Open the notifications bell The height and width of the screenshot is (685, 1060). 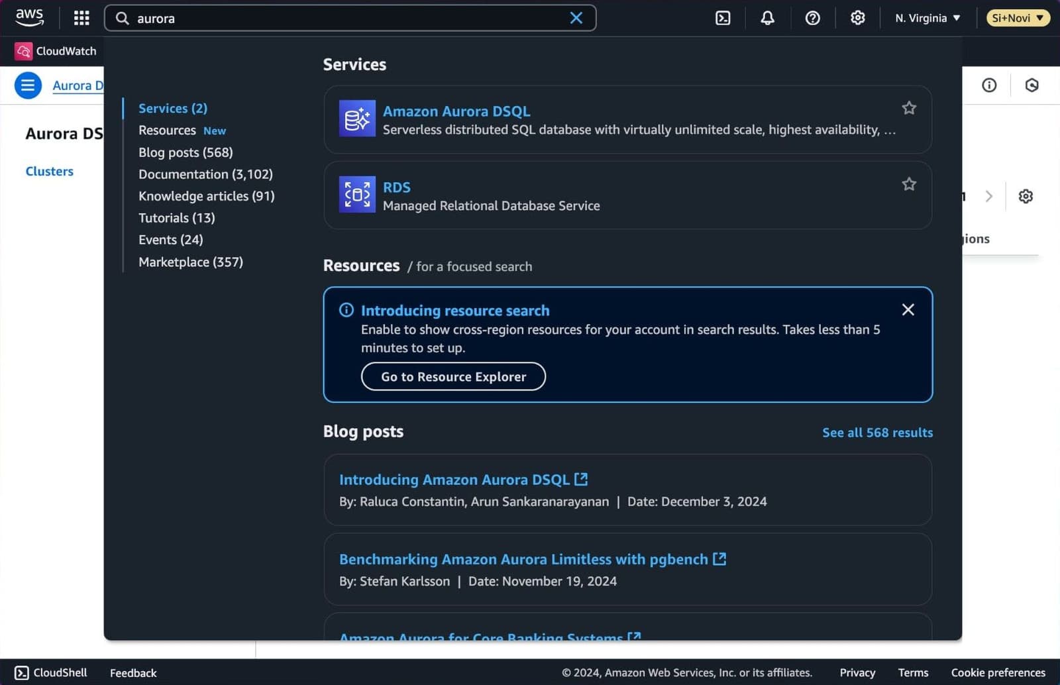(x=767, y=18)
